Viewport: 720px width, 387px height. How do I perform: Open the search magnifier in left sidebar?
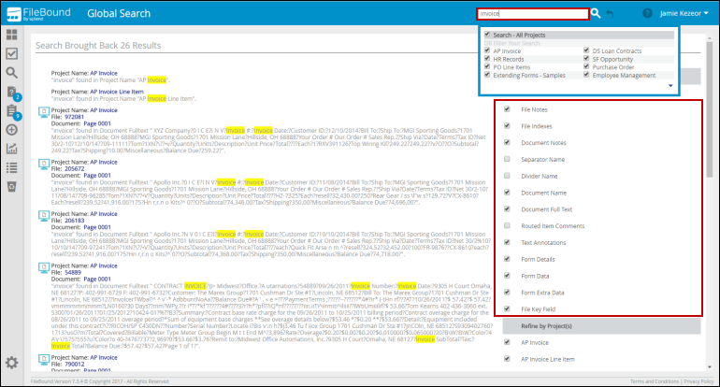point(12,73)
